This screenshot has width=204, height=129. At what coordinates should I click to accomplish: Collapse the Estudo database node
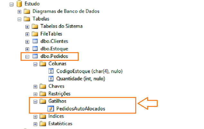[12, 4]
